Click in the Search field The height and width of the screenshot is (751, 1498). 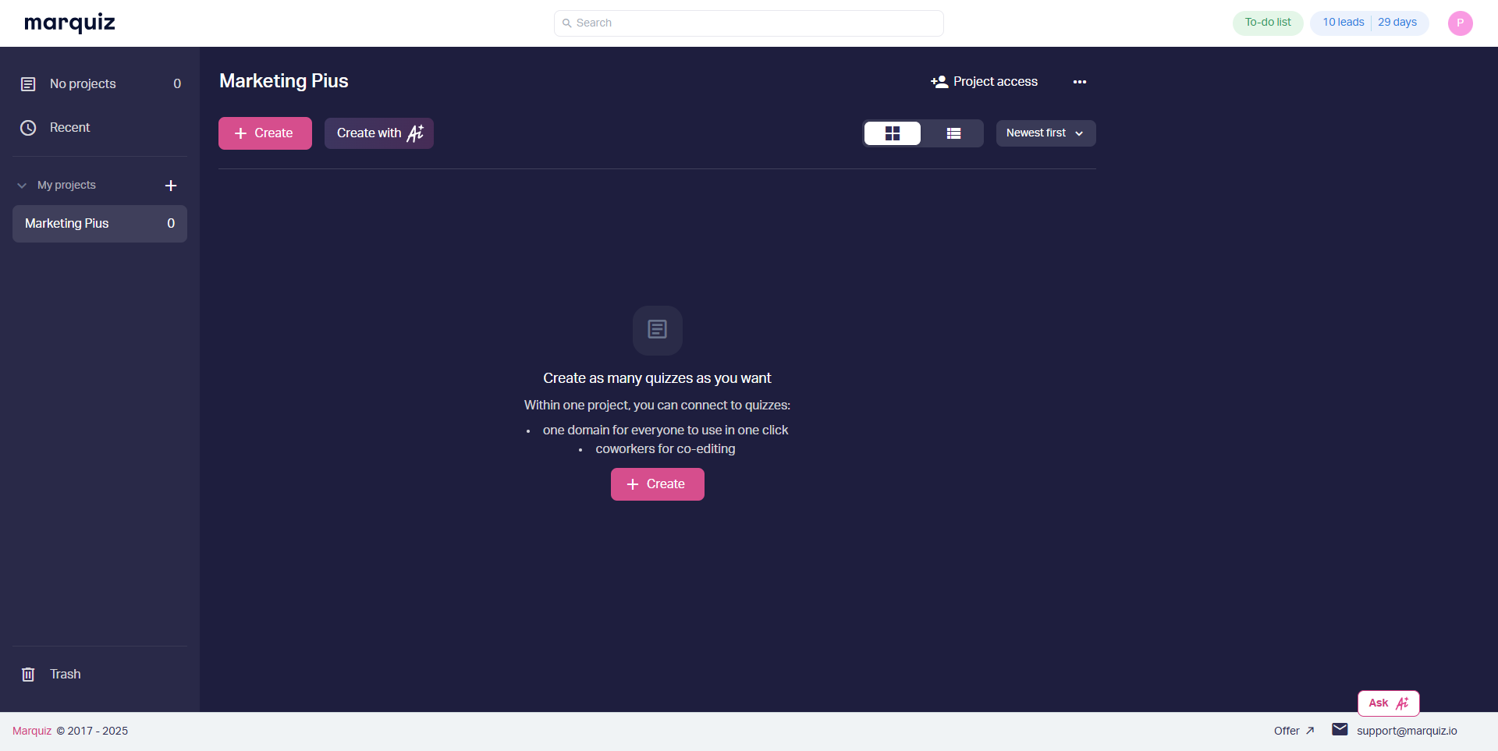click(749, 23)
